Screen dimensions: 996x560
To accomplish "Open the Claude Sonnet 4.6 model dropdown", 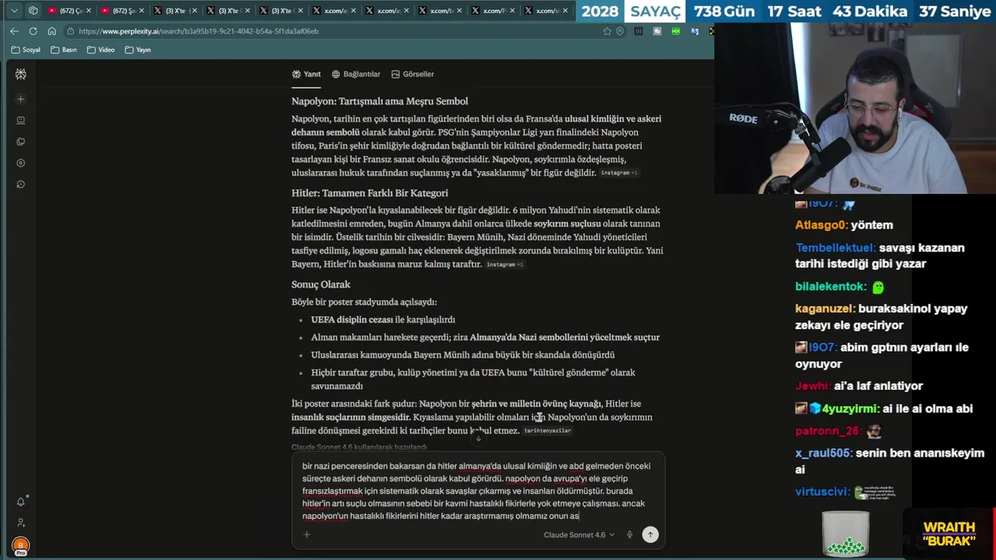I will 579,534.
